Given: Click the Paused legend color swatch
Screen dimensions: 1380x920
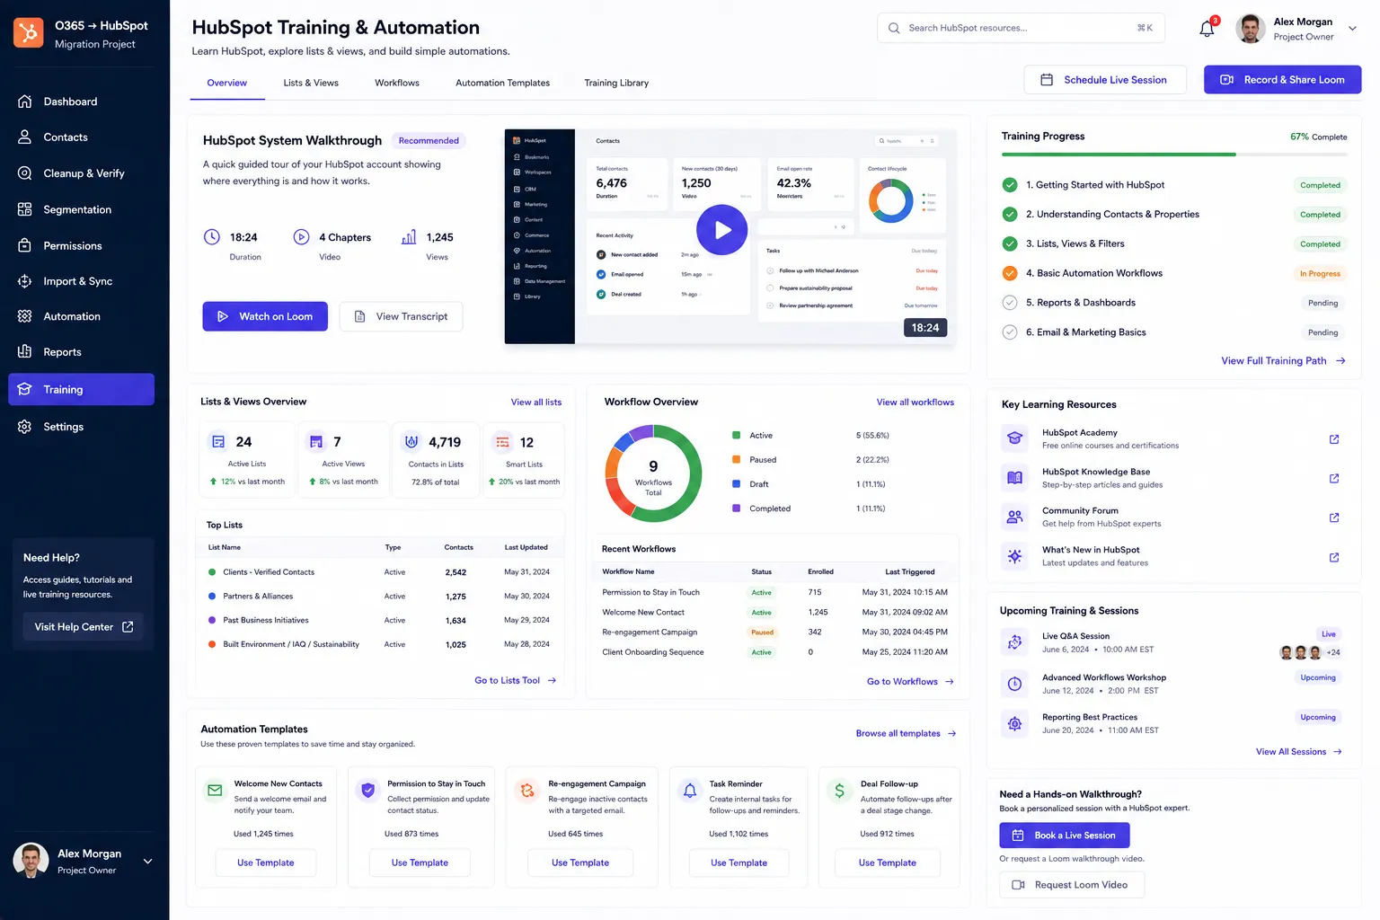Looking at the screenshot, I should (x=737, y=460).
